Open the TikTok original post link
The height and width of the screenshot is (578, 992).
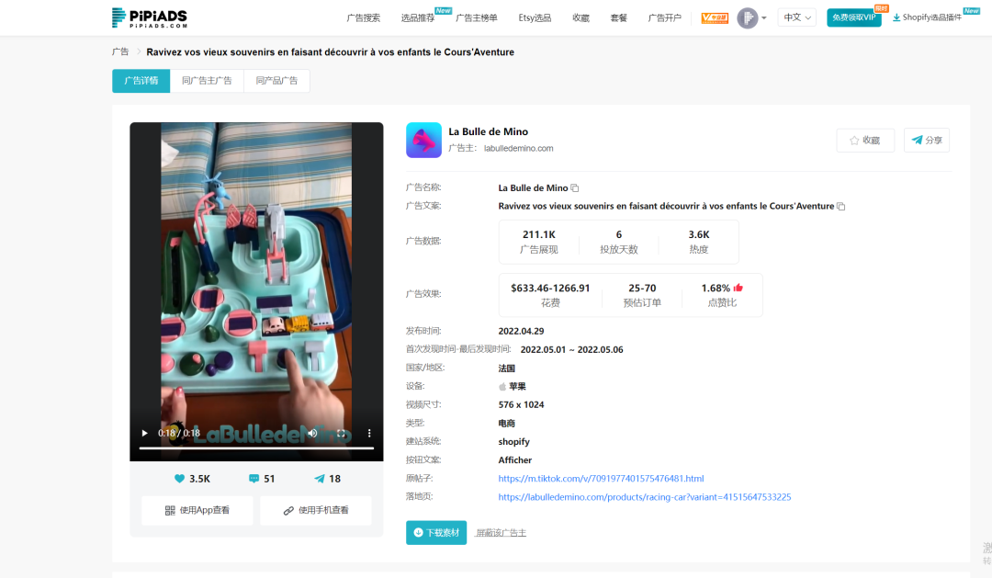coord(601,479)
